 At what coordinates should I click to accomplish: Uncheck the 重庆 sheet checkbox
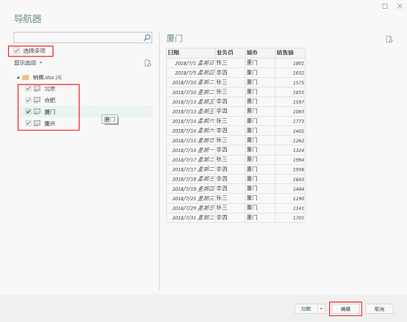29,123
